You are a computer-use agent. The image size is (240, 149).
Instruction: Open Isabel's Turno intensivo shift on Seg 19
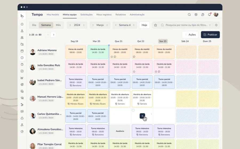point(76,82)
